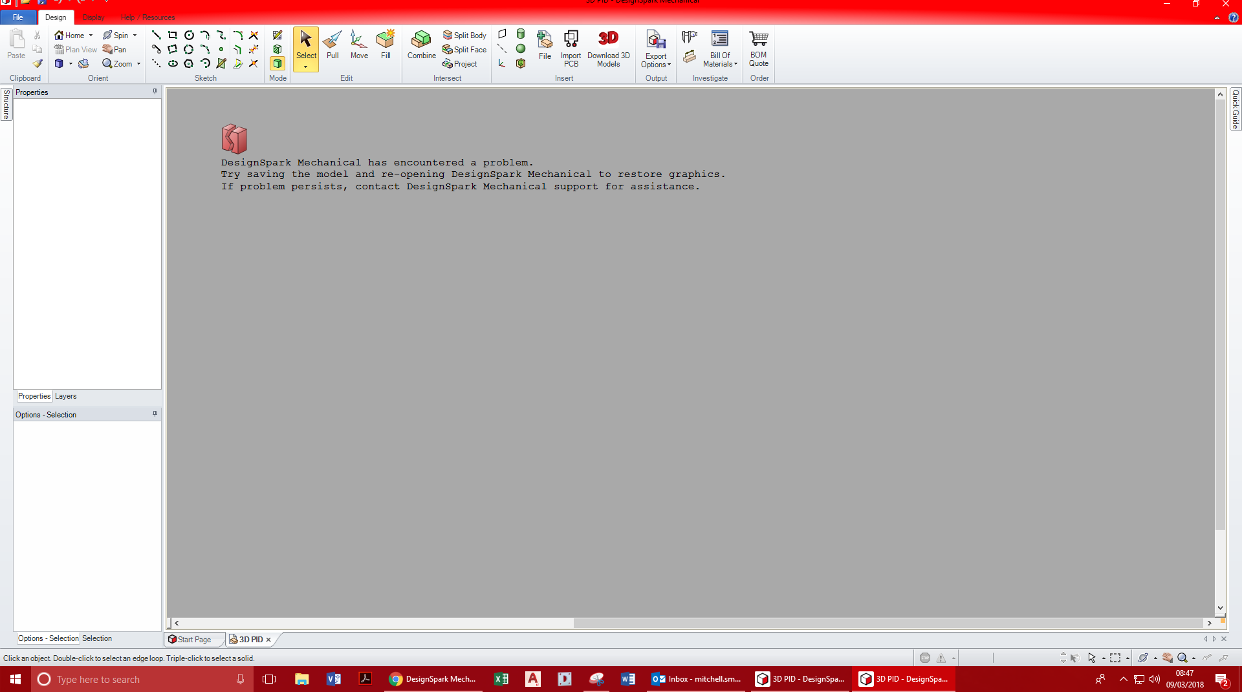Activate the Move tool
This screenshot has height=692, width=1242.
pyautogui.click(x=358, y=45)
